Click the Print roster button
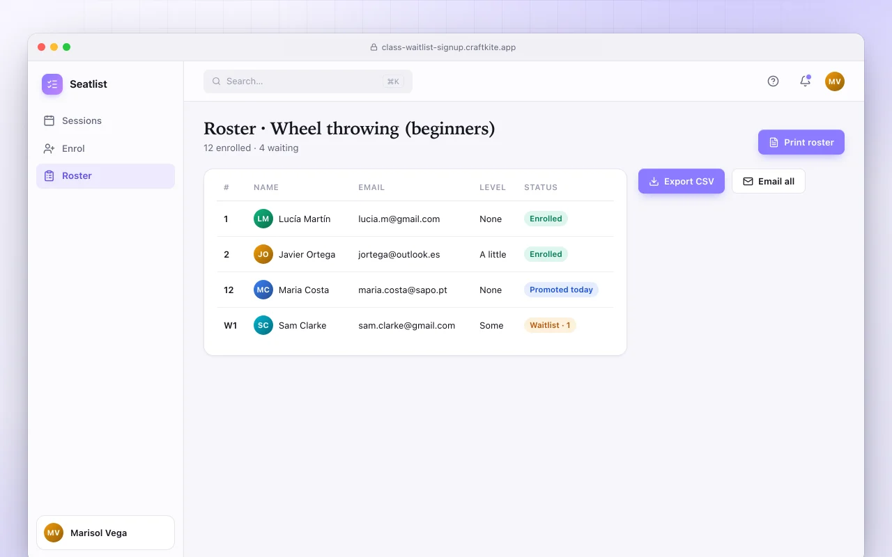Viewport: 892px width, 557px height. click(x=801, y=142)
